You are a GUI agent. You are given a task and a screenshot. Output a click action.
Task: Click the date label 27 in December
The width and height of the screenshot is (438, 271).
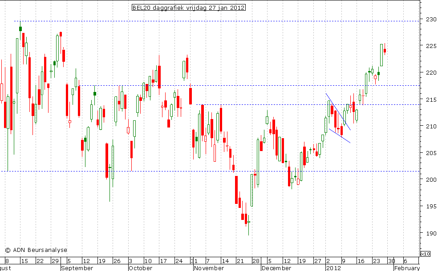click(x=318, y=261)
